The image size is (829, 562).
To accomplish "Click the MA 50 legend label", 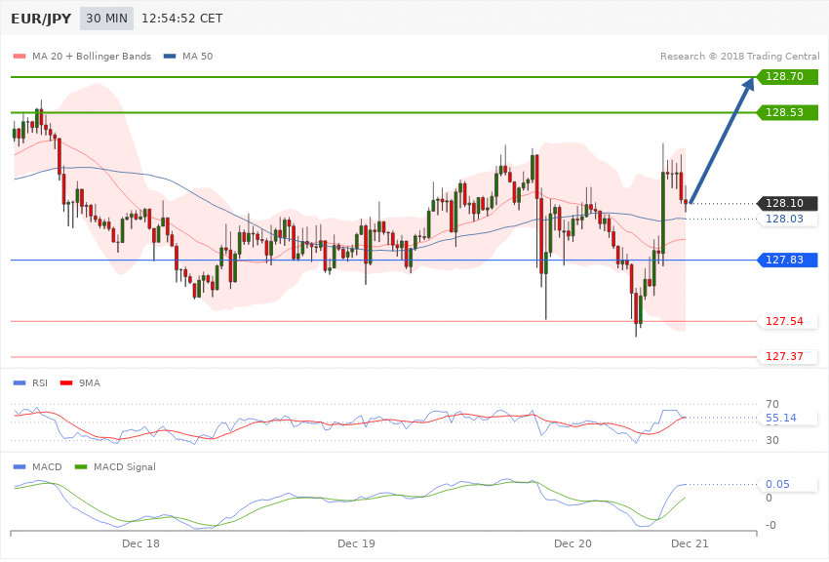I will (x=197, y=56).
